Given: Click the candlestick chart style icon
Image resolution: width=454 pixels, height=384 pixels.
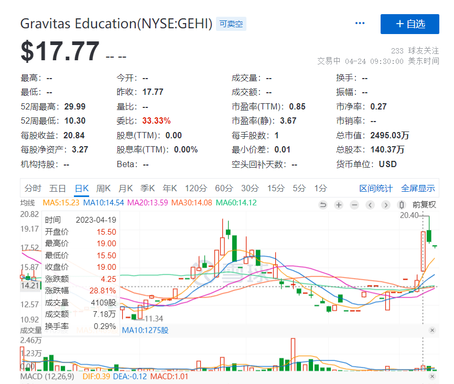Looking at the screenshot, I should coord(402,205).
